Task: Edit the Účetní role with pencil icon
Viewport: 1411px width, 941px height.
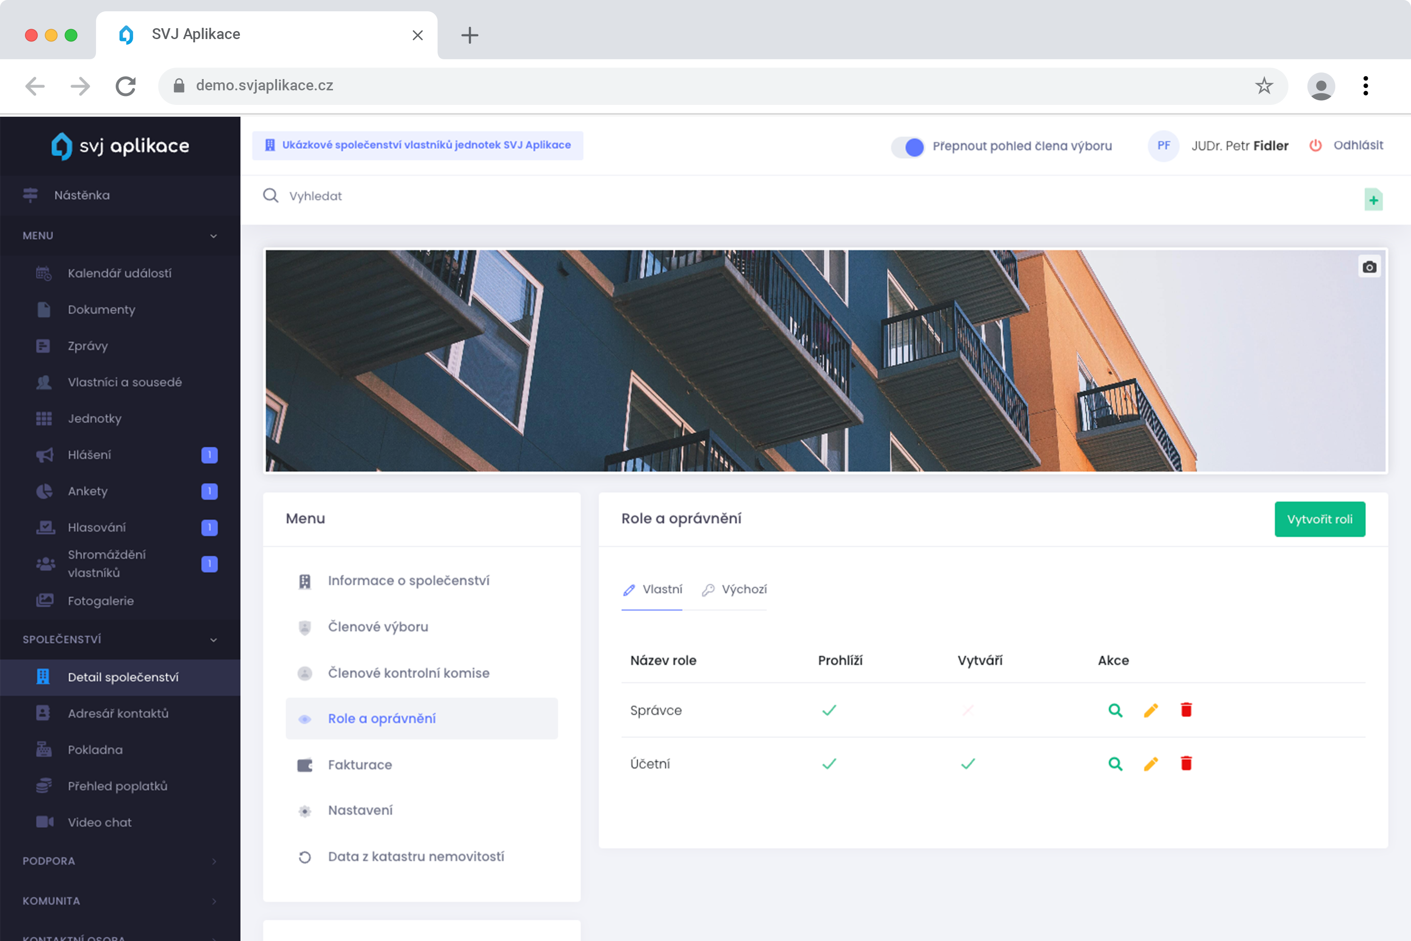Action: point(1150,764)
